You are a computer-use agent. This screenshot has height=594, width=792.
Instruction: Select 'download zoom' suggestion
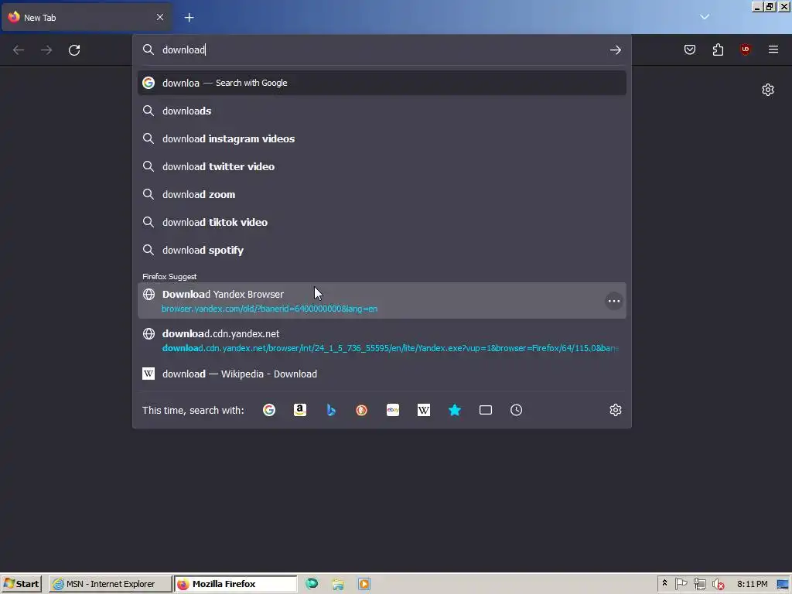382,194
